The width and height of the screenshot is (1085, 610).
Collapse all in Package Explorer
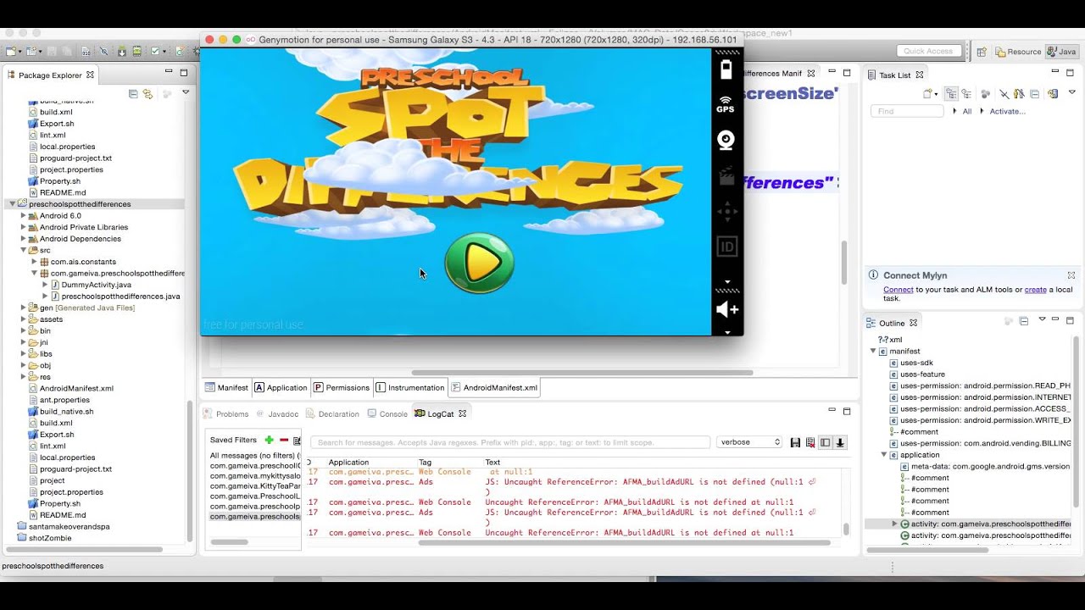point(133,93)
